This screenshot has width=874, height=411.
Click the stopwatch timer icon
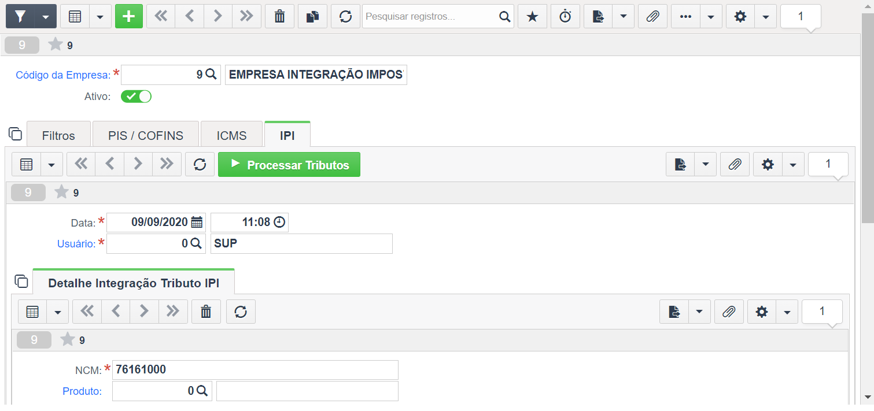click(565, 16)
